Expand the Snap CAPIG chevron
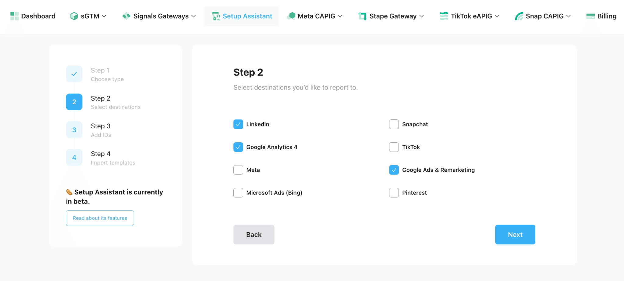624x281 pixels. pyautogui.click(x=569, y=16)
